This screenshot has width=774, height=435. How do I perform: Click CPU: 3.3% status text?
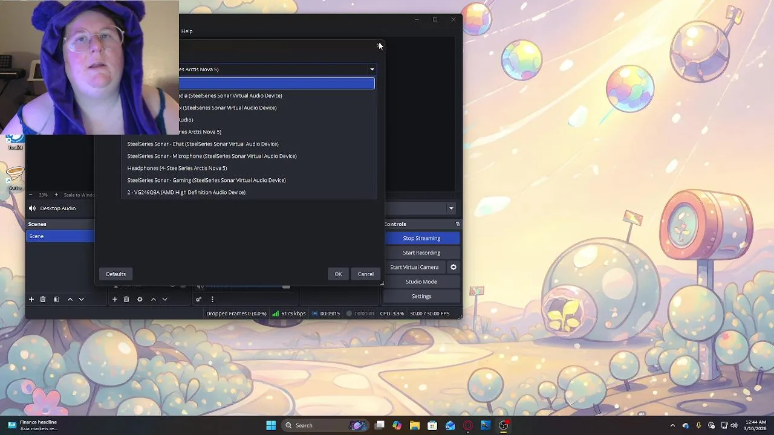tap(392, 314)
